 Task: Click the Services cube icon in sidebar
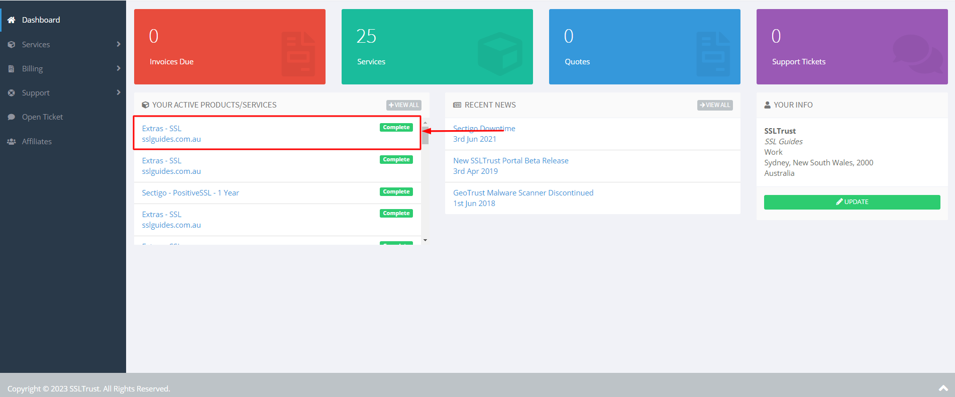[x=11, y=45]
